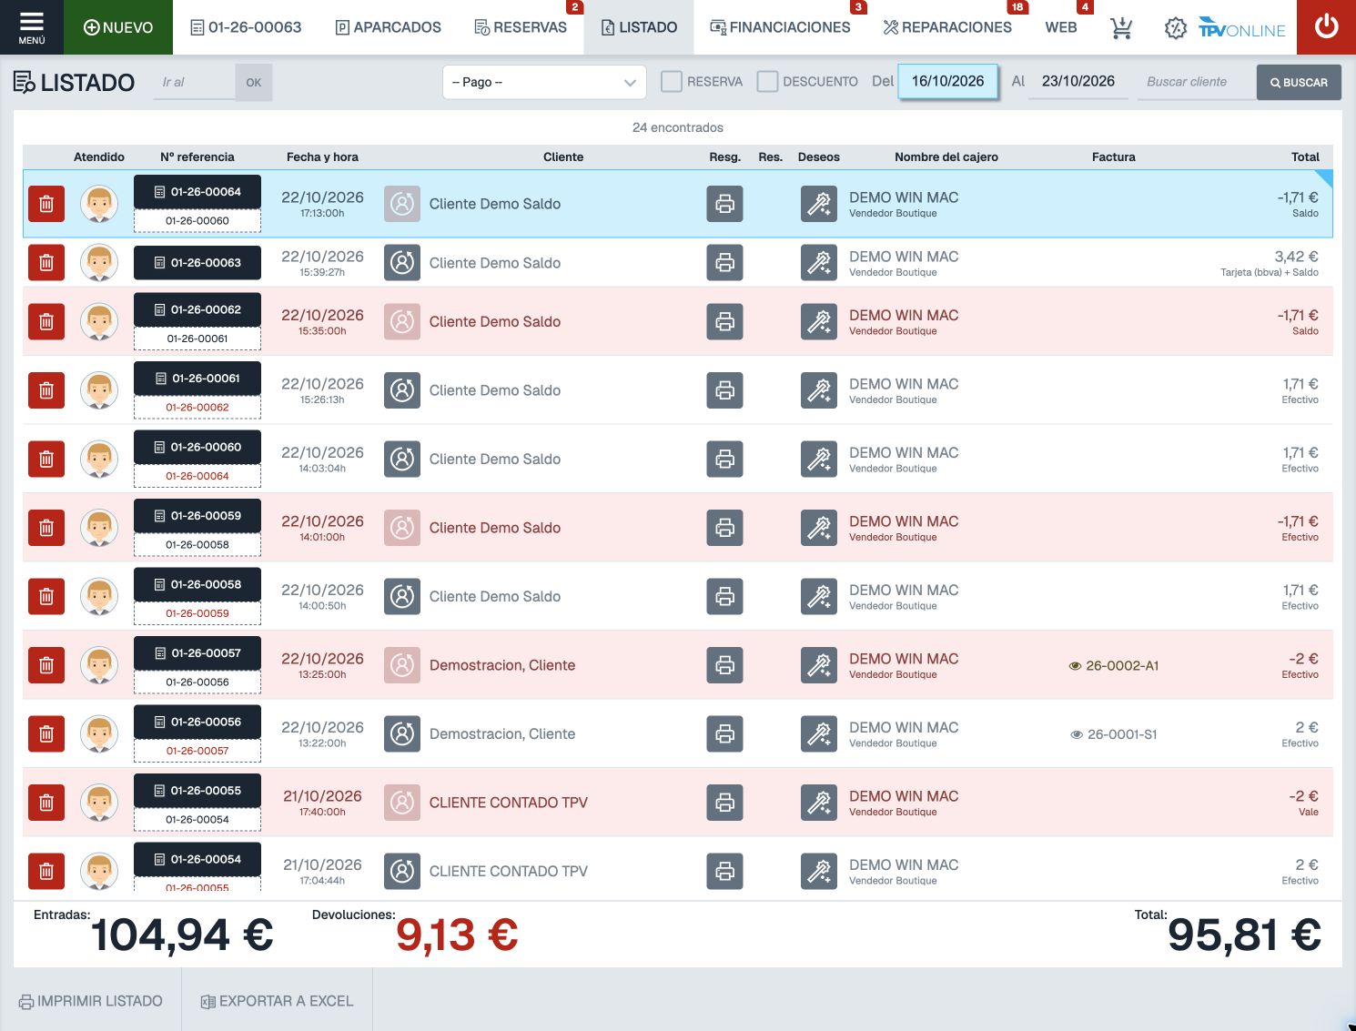Delete ticket 01-26-00064 with trash icon
1356x1031 pixels.
[x=46, y=204]
